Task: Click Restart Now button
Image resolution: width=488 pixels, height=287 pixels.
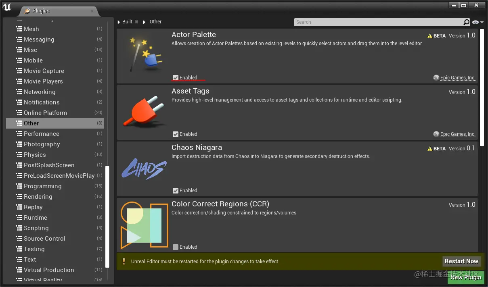Action: pos(461,261)
